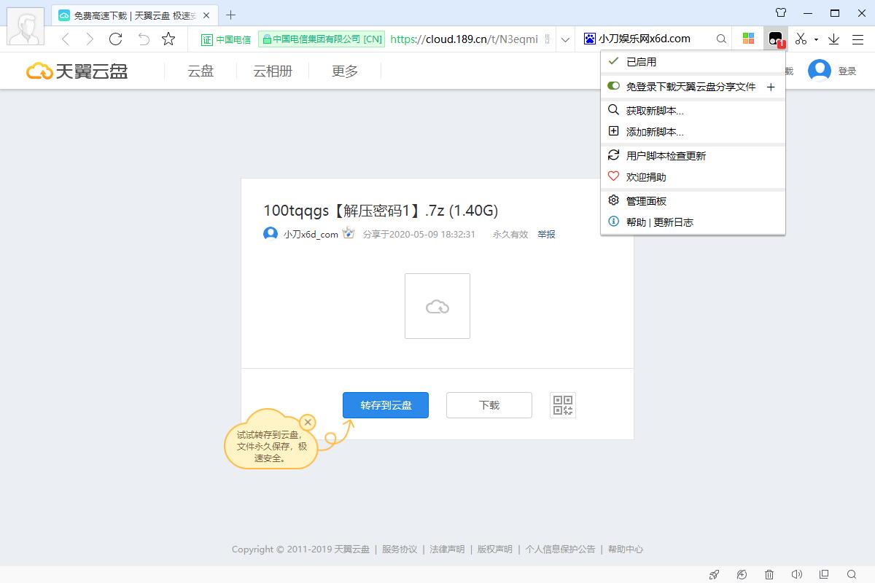Click the Tampermonkey extension icon

775,39
